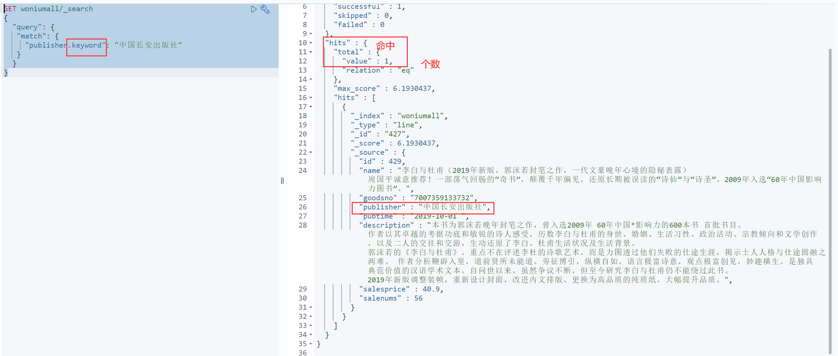Click the panel divider resize handle
The height and width of the screenshot is (356, 838).
tap(282, 181)
